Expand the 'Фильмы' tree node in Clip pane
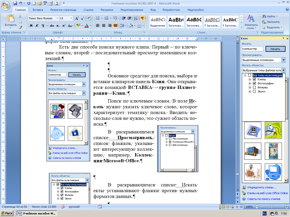The height and width of the screenshot is (217, 290). (x=250, y=87)
